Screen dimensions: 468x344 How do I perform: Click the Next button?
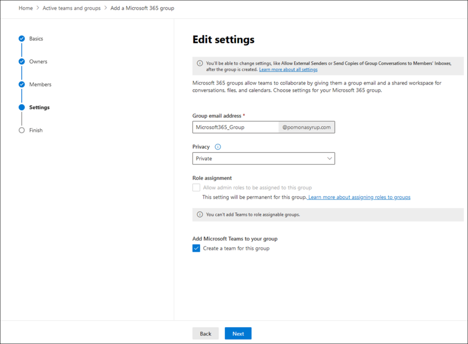238,333
